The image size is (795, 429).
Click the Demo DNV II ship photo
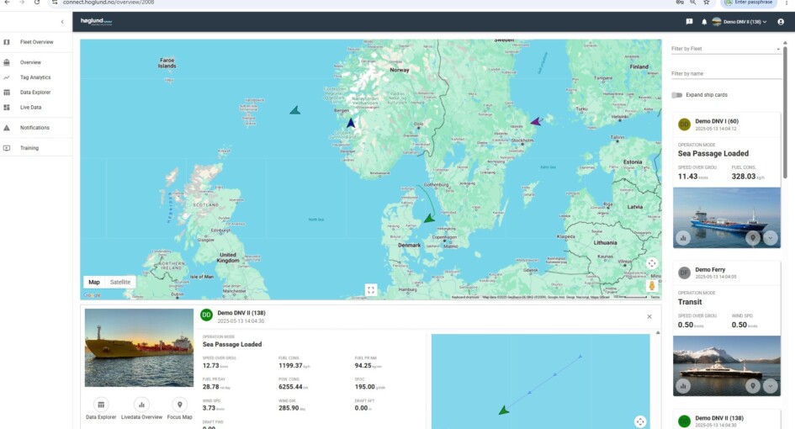pos(139,348)
